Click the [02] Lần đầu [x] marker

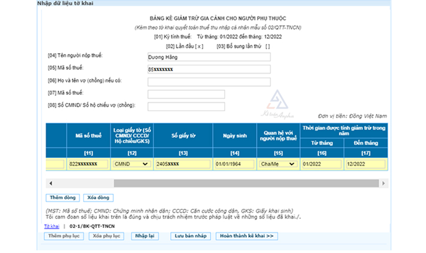pos(185,46)
